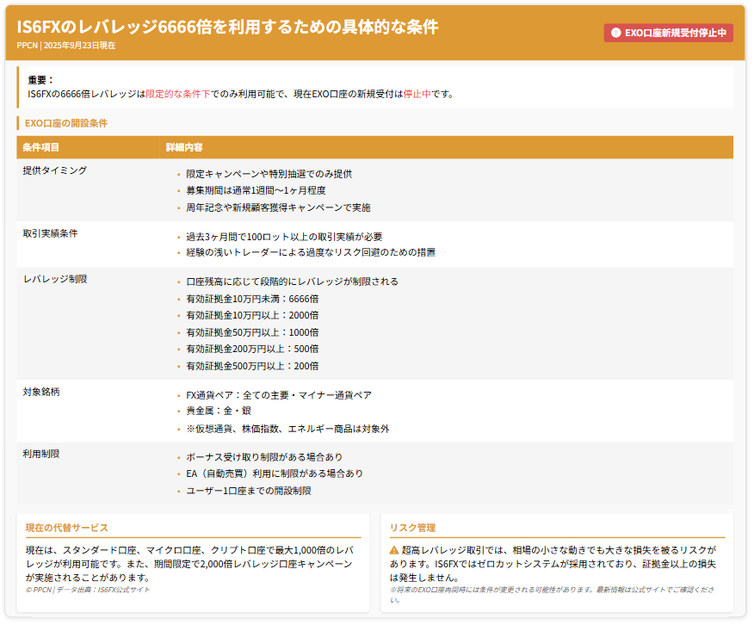Viewport: 754px width, 625px height.
Task: Click the 重要： label in notice box
Action: [40, 79]
